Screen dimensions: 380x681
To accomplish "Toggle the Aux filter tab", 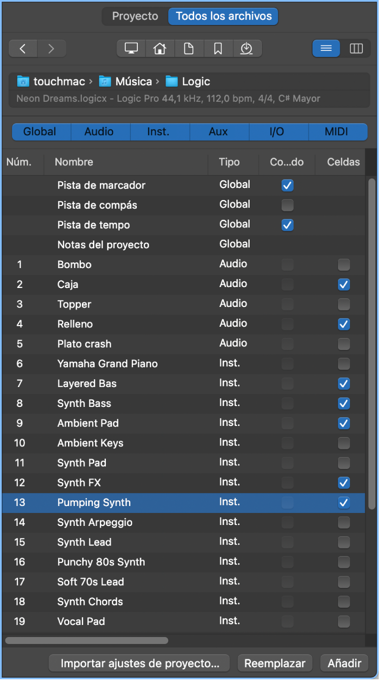I will pyautogui.click(x=218, y=132).
